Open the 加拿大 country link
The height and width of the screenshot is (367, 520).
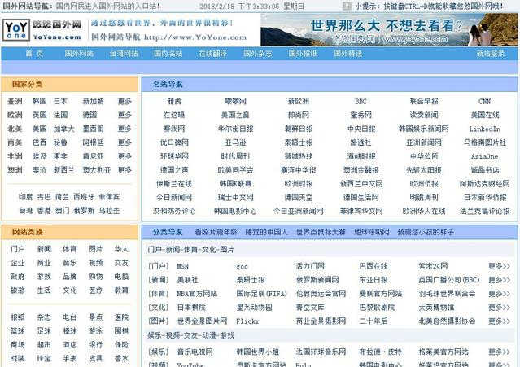[x=64, y=129]
